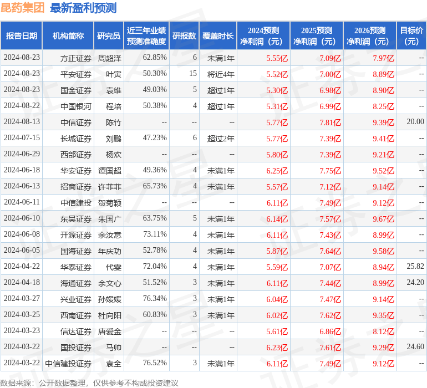Image resolution: width=427 pixels, height=388 pixels.
Task: Click 2026 profit forecast 9.67亿
Action: coord(383,219)
